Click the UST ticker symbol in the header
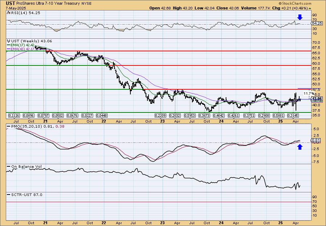The width and height of the screenshot is (326, 226). point(10,3)
